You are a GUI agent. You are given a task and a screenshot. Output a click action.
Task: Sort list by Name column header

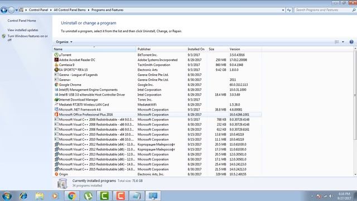(x=94, y=49)
